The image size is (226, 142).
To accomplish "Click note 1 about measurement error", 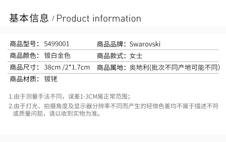I will pyautogui.click(x=69, y=96).
